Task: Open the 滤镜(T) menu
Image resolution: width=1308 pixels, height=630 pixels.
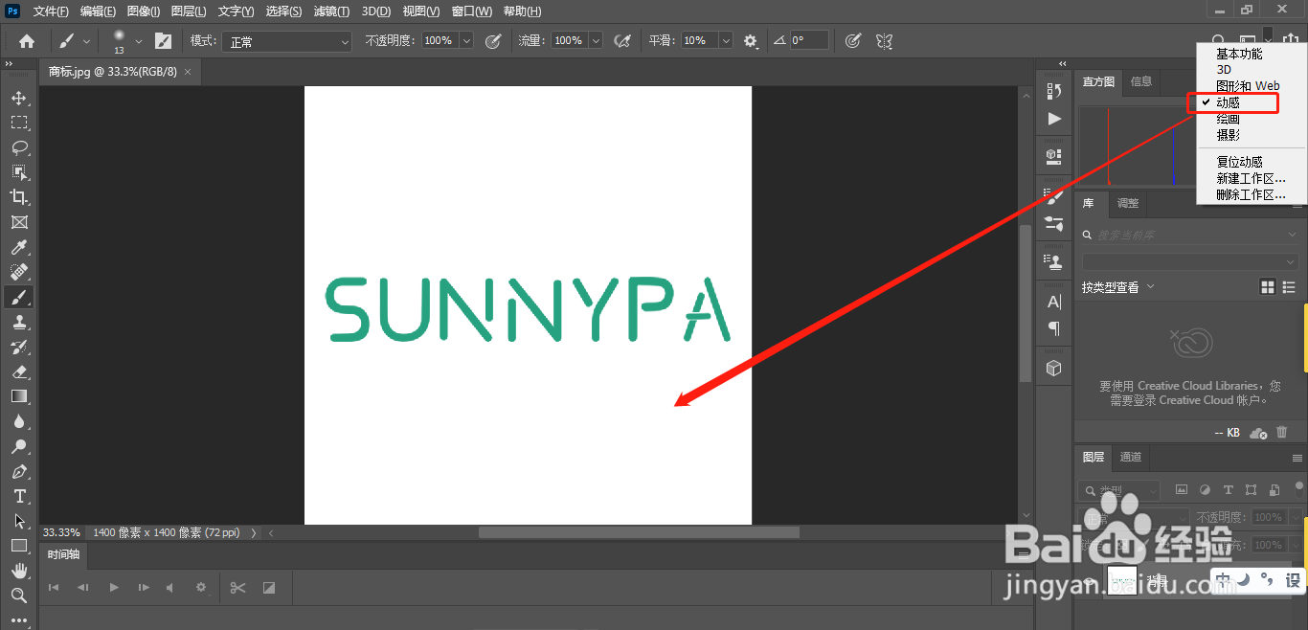Action: tap(331, 11)
